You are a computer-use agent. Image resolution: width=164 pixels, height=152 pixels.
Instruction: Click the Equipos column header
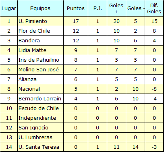[40, 8]
